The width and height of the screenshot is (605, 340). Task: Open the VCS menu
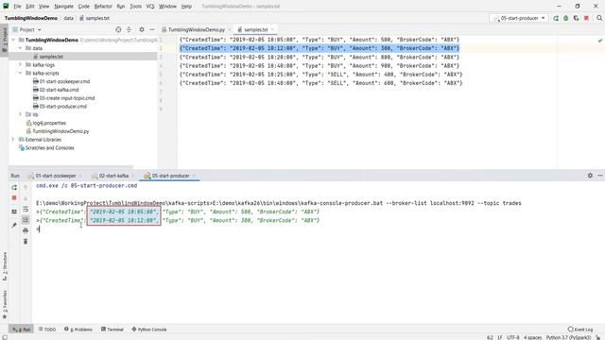coord(150,7)
